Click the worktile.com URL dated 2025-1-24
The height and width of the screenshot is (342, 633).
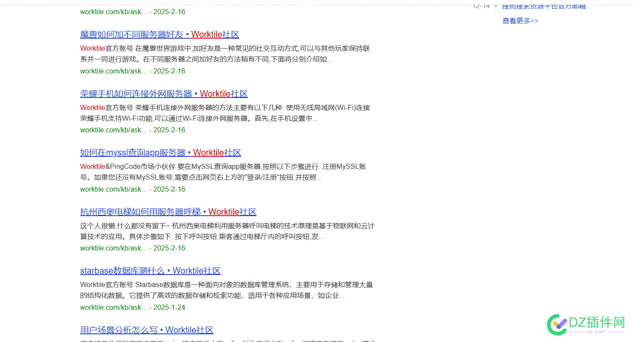(113, 307)
